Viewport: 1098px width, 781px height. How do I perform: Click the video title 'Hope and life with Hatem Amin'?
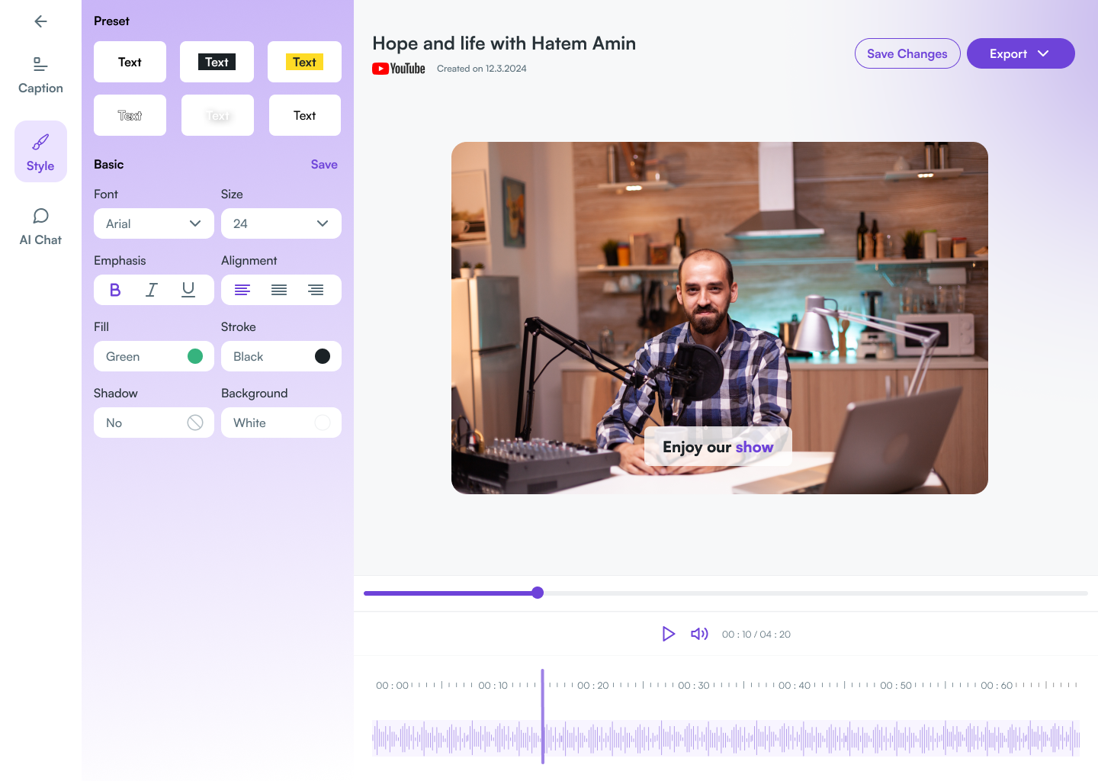coord(504,43)
